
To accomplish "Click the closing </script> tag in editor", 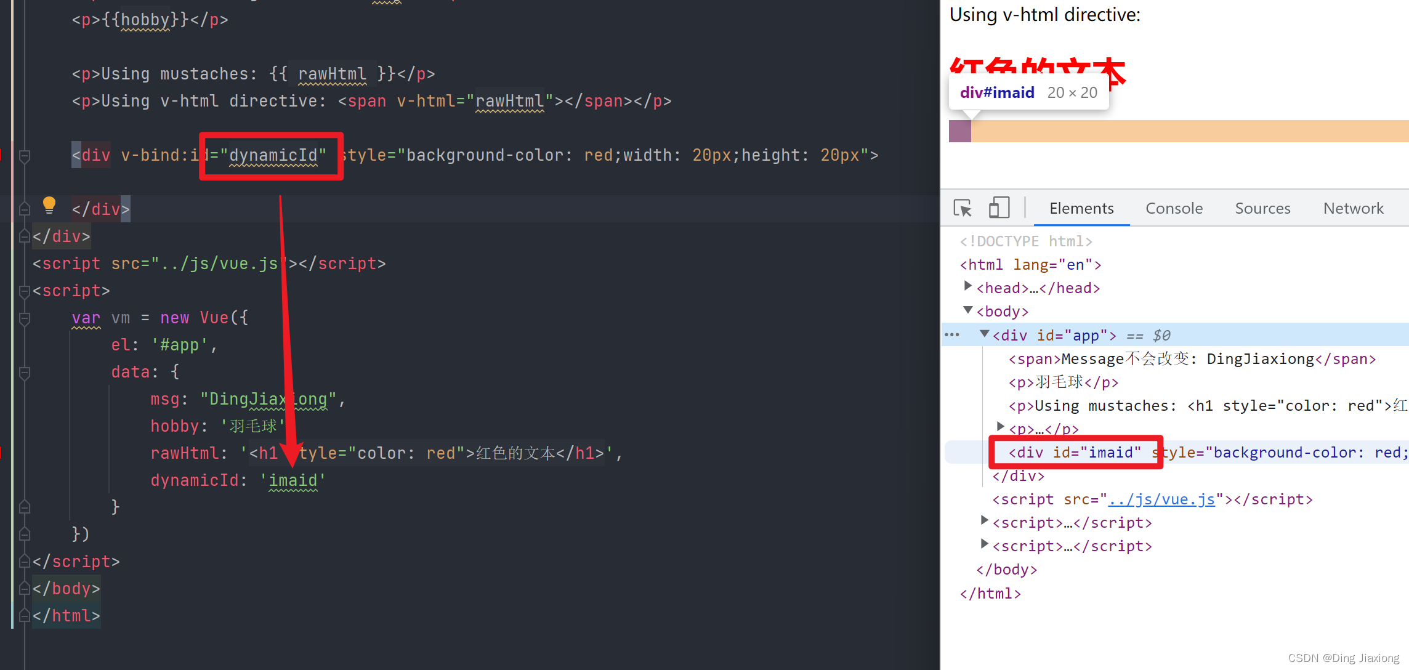I will coord(76,562).
